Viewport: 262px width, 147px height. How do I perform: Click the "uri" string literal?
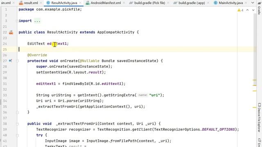[x=155, y=95]
